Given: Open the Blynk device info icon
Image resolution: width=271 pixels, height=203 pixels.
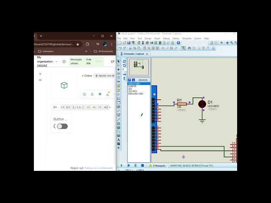Looking at the screenshot, I should [x=85, y=94].
